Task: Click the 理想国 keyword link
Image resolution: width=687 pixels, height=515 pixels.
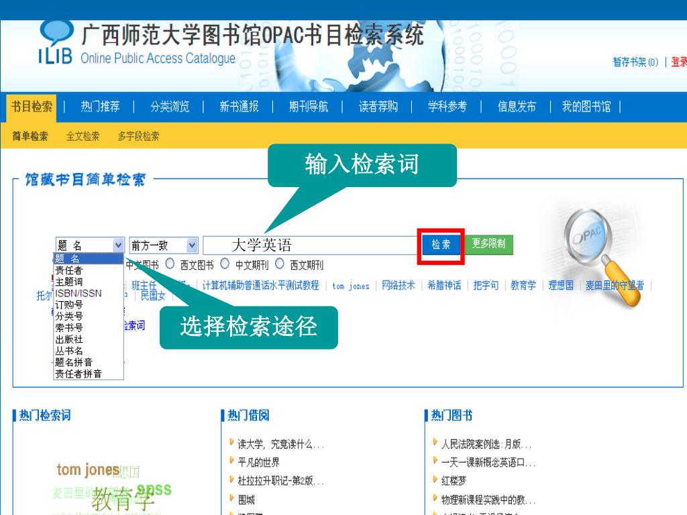Action: click(561, 286)
